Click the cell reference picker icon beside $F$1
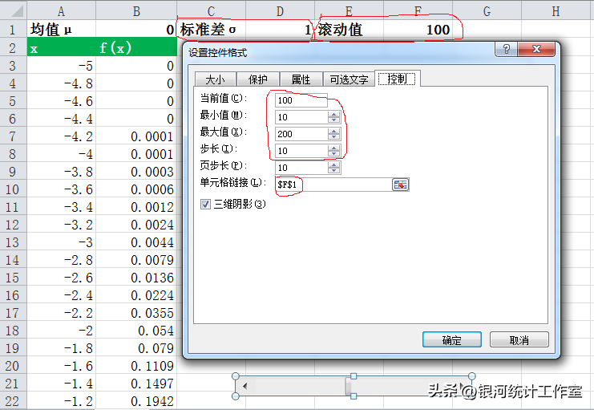Image resolution: width=594 pixels, height=410 pixels. 400,185
